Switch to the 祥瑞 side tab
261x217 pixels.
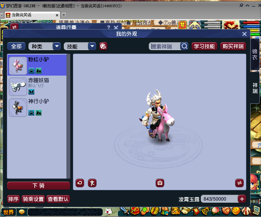255,88
